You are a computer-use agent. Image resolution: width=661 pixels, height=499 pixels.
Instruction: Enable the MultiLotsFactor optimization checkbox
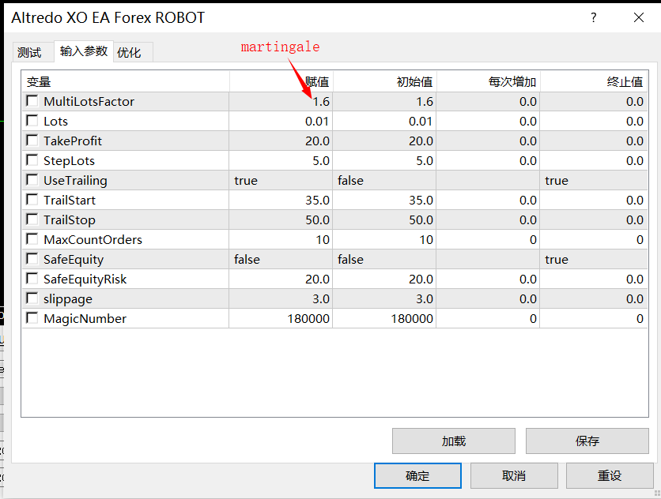(x=32, y=101)
